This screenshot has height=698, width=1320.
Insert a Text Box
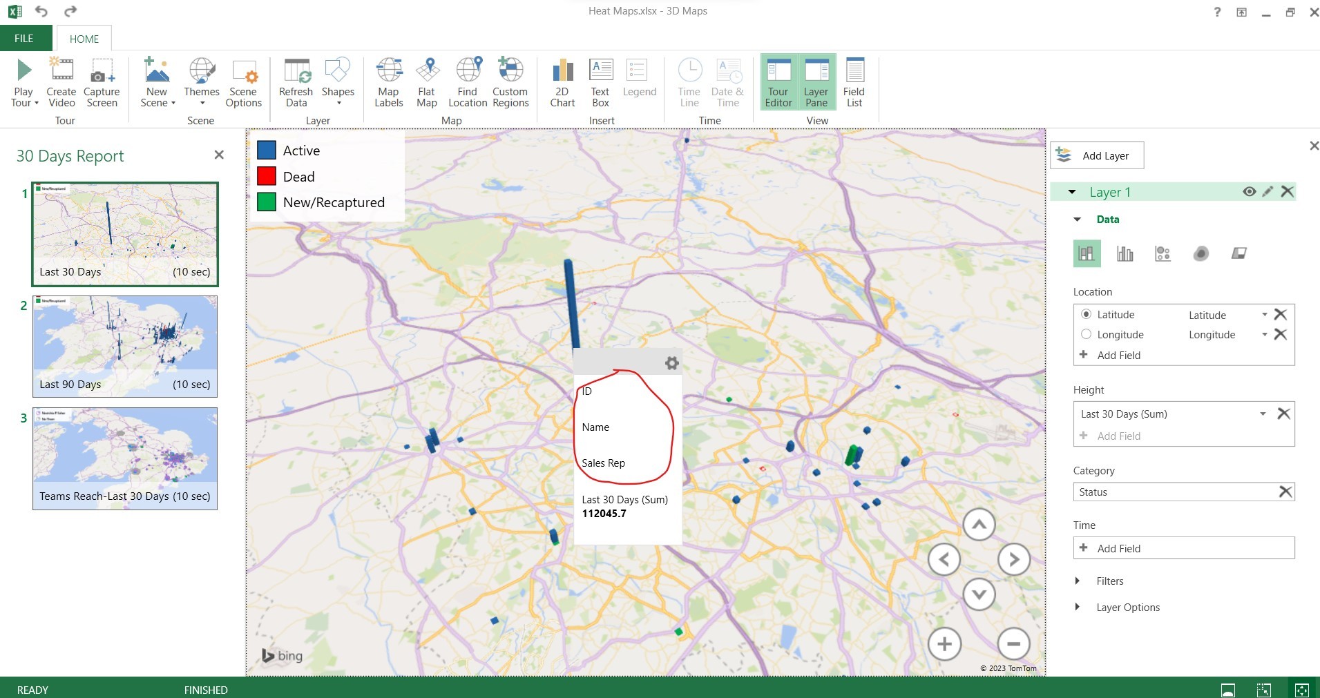(601, 83)
